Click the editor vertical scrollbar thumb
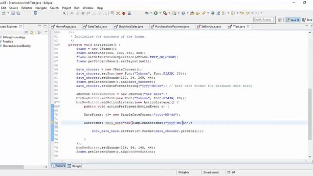Screen dimensions: 313x176 tap(310, 114)
